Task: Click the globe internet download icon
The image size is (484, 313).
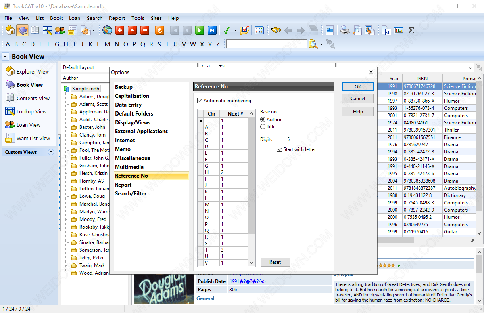Action: coord(107,30)
